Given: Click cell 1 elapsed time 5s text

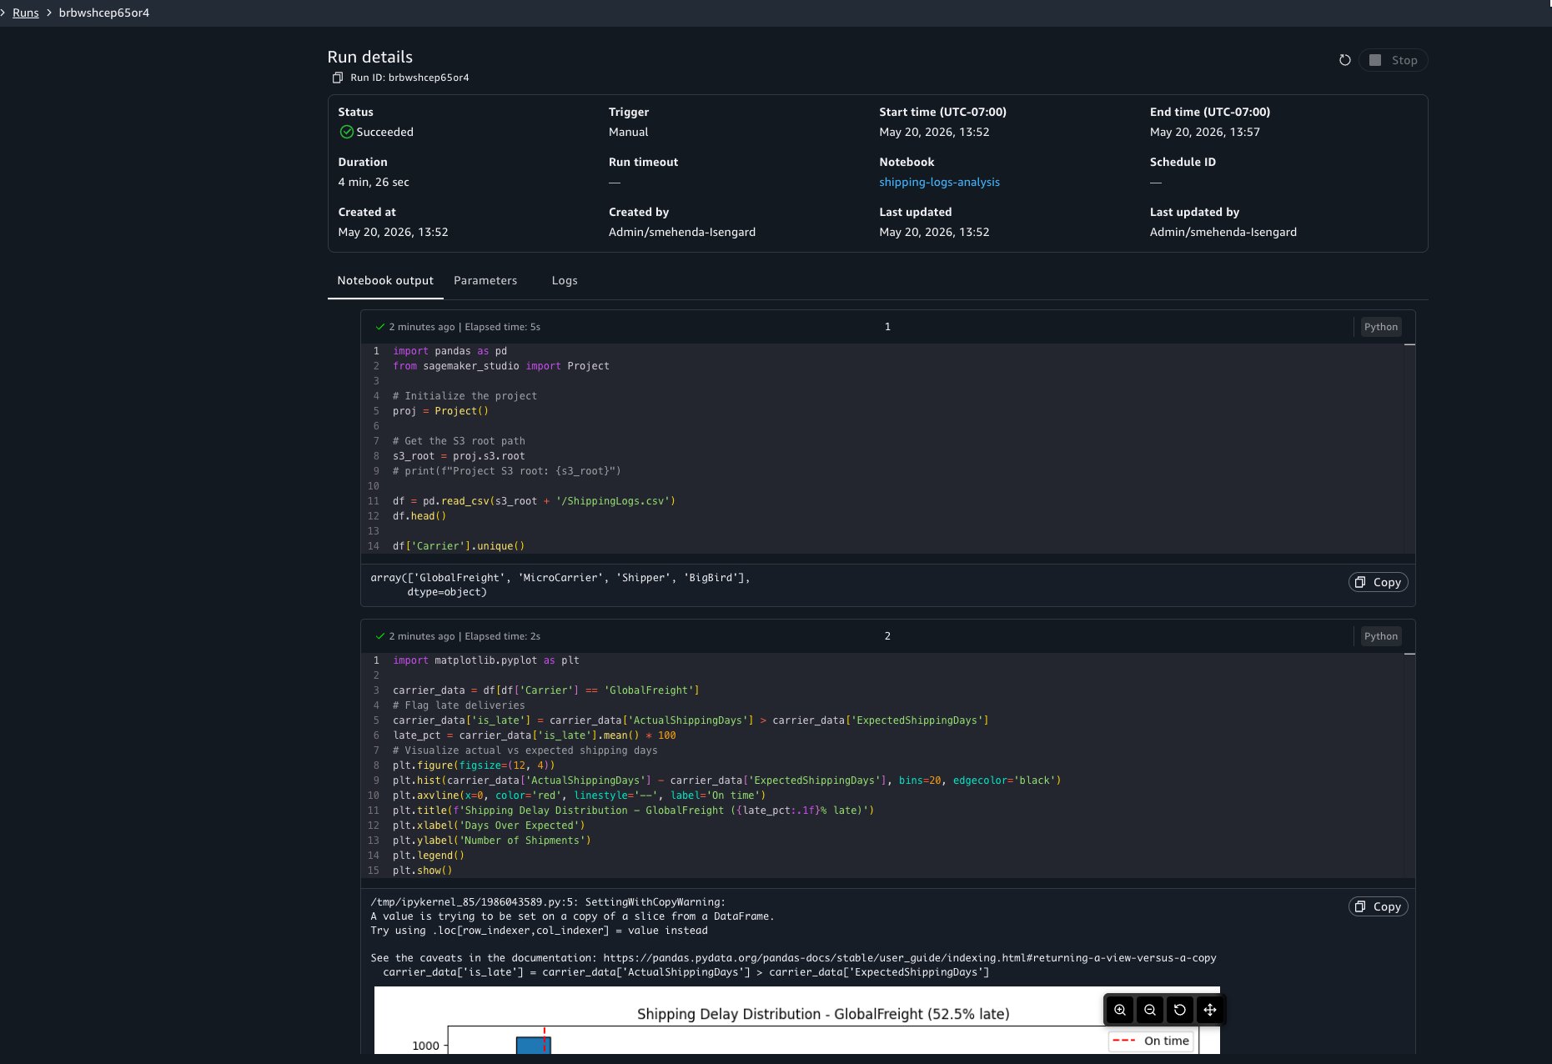Looking at the screenshot, I should (x=502, y=327).
